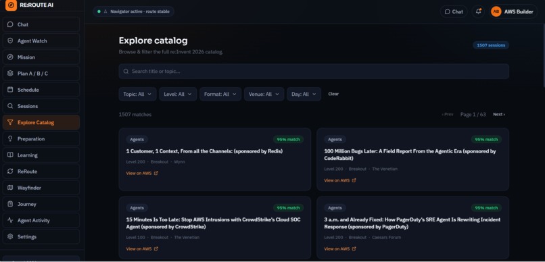The image size is (545, 262).
Task: Click Agent Activity pulse icon
Action: click(x=10, y=220)
